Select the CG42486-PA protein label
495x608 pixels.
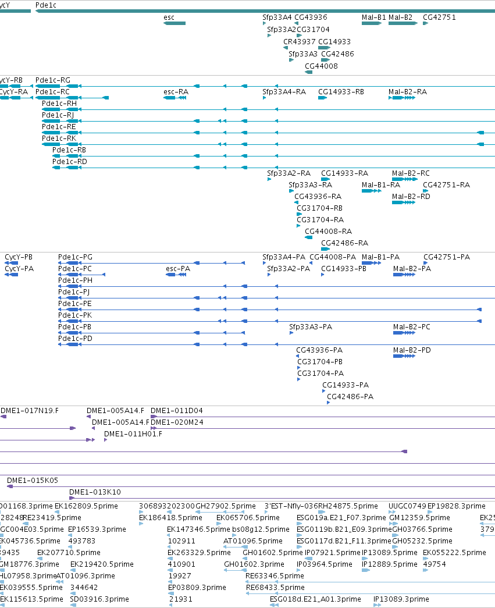pos(350,397)
